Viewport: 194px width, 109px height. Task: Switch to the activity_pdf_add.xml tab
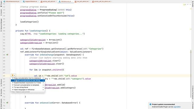tap(49, 2)
